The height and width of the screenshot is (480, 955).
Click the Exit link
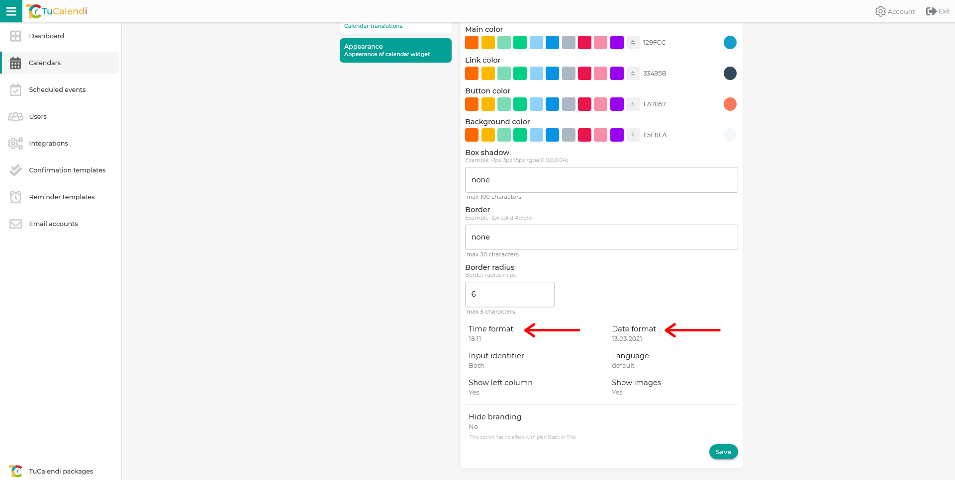coord(938,11)
